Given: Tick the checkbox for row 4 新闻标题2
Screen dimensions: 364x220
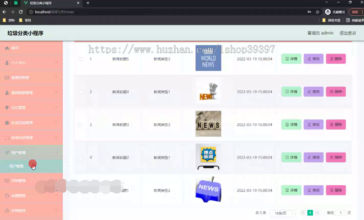Looking at the screenshot, I should [x=80, y=158].
